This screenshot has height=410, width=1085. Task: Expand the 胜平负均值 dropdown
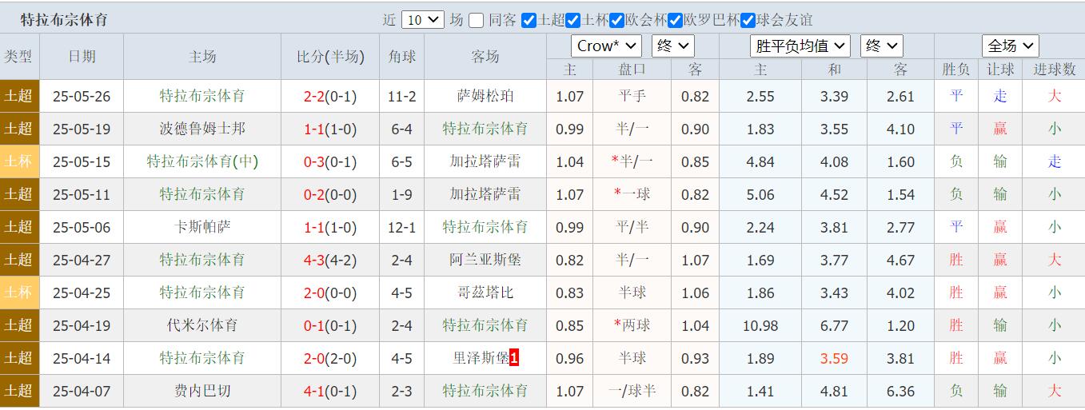point(800,46)
